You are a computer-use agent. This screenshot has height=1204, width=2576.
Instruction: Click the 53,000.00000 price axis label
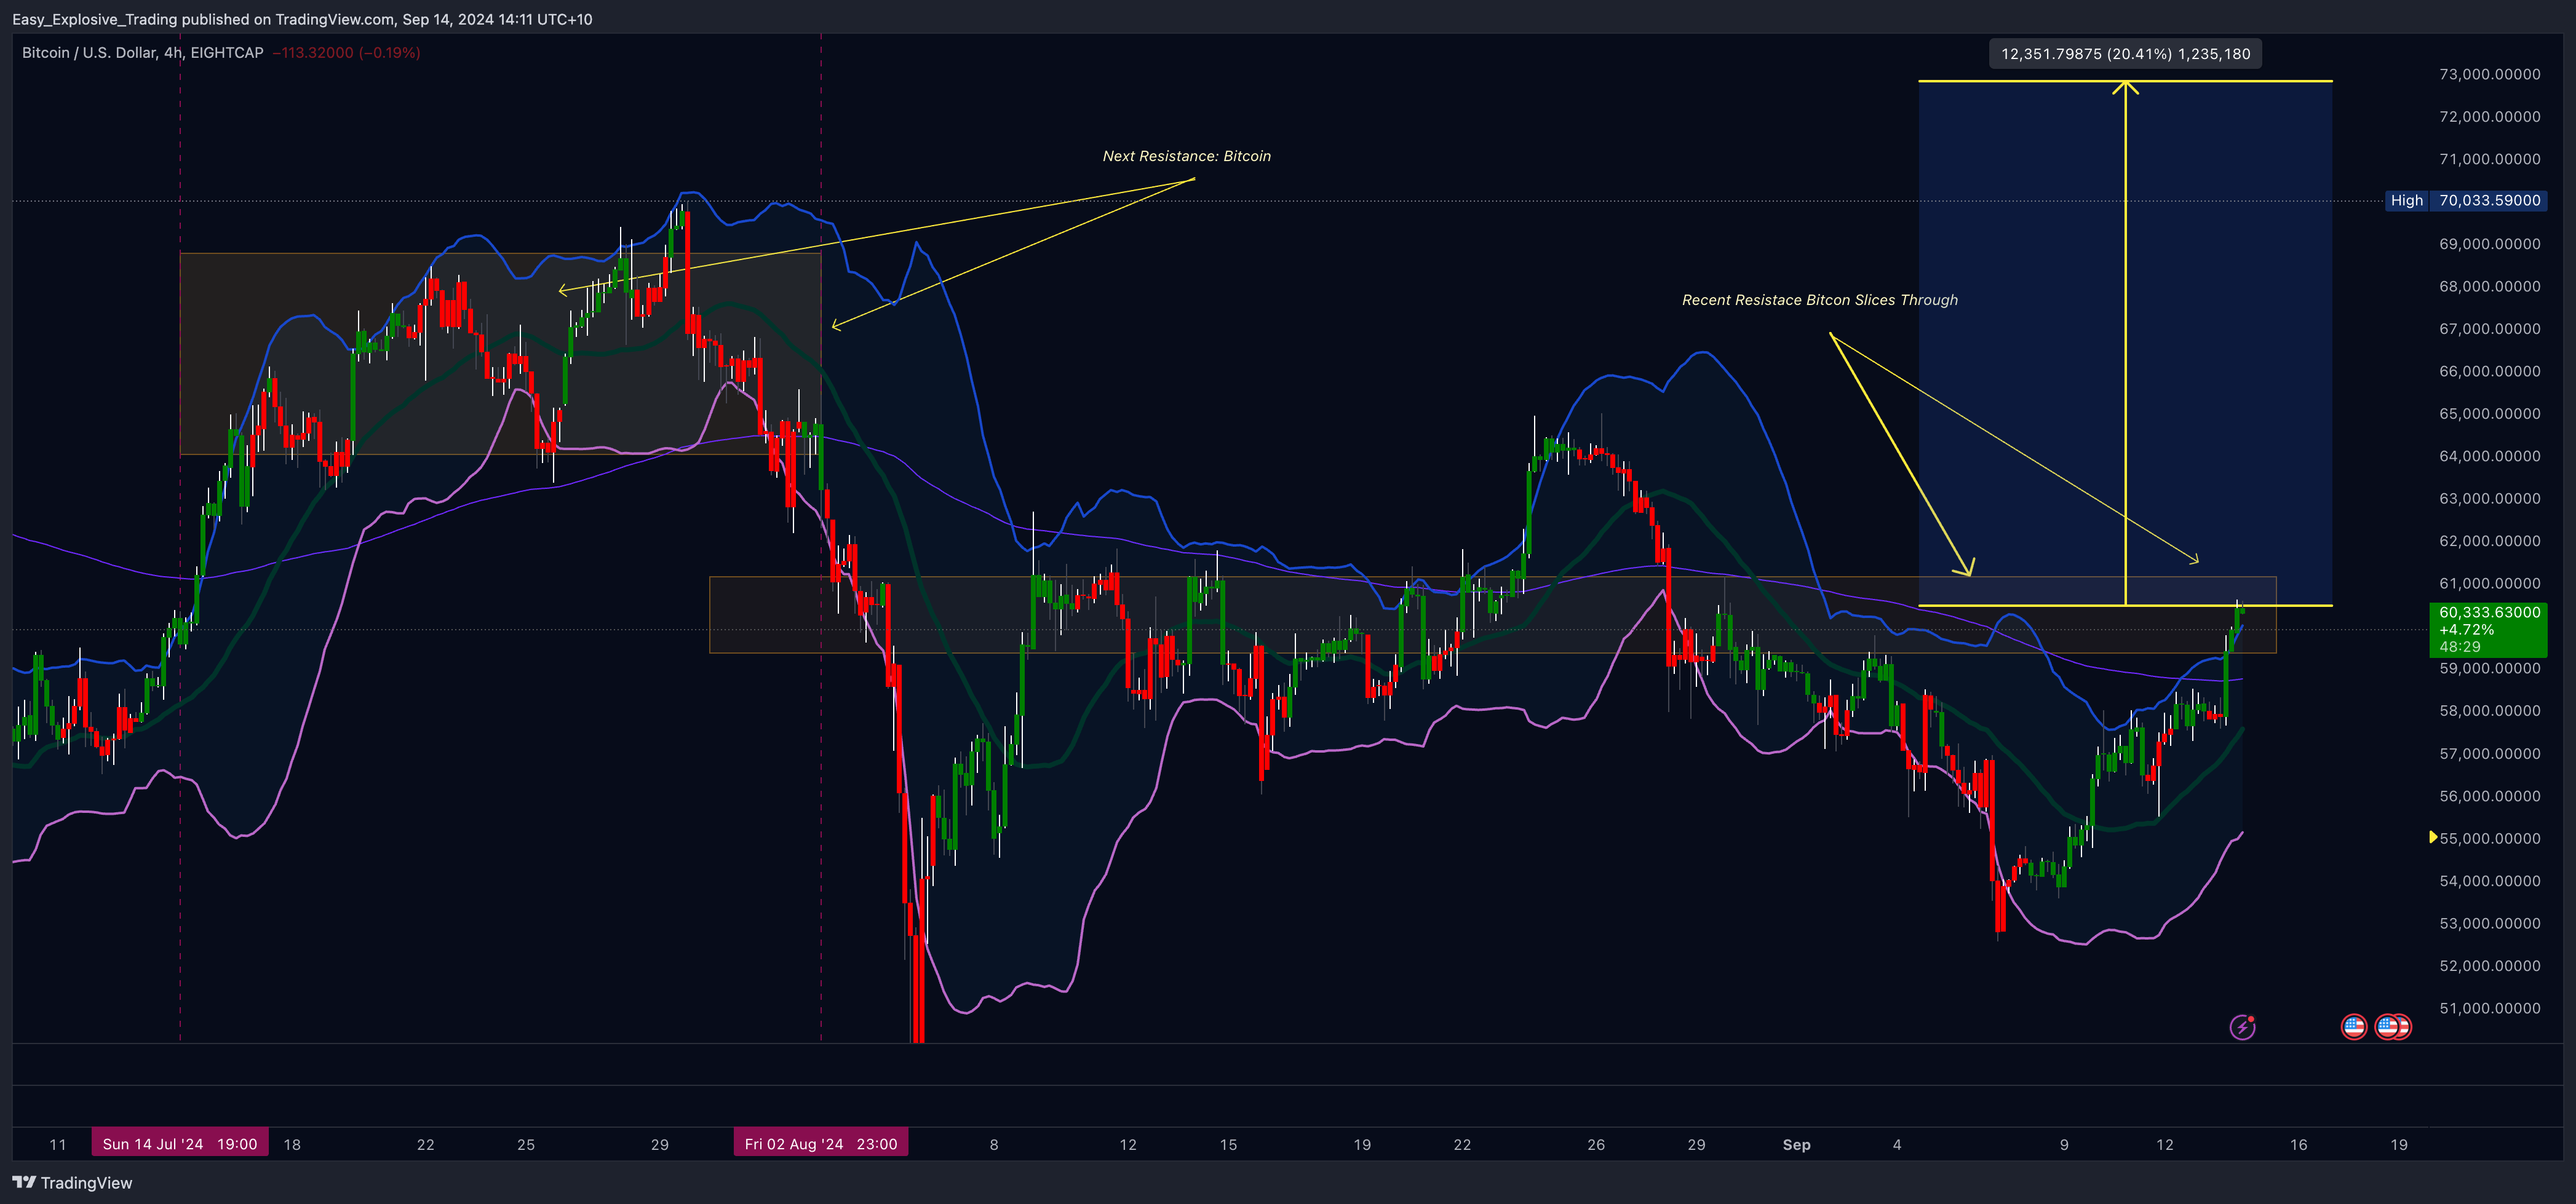tap(2490, 924)
